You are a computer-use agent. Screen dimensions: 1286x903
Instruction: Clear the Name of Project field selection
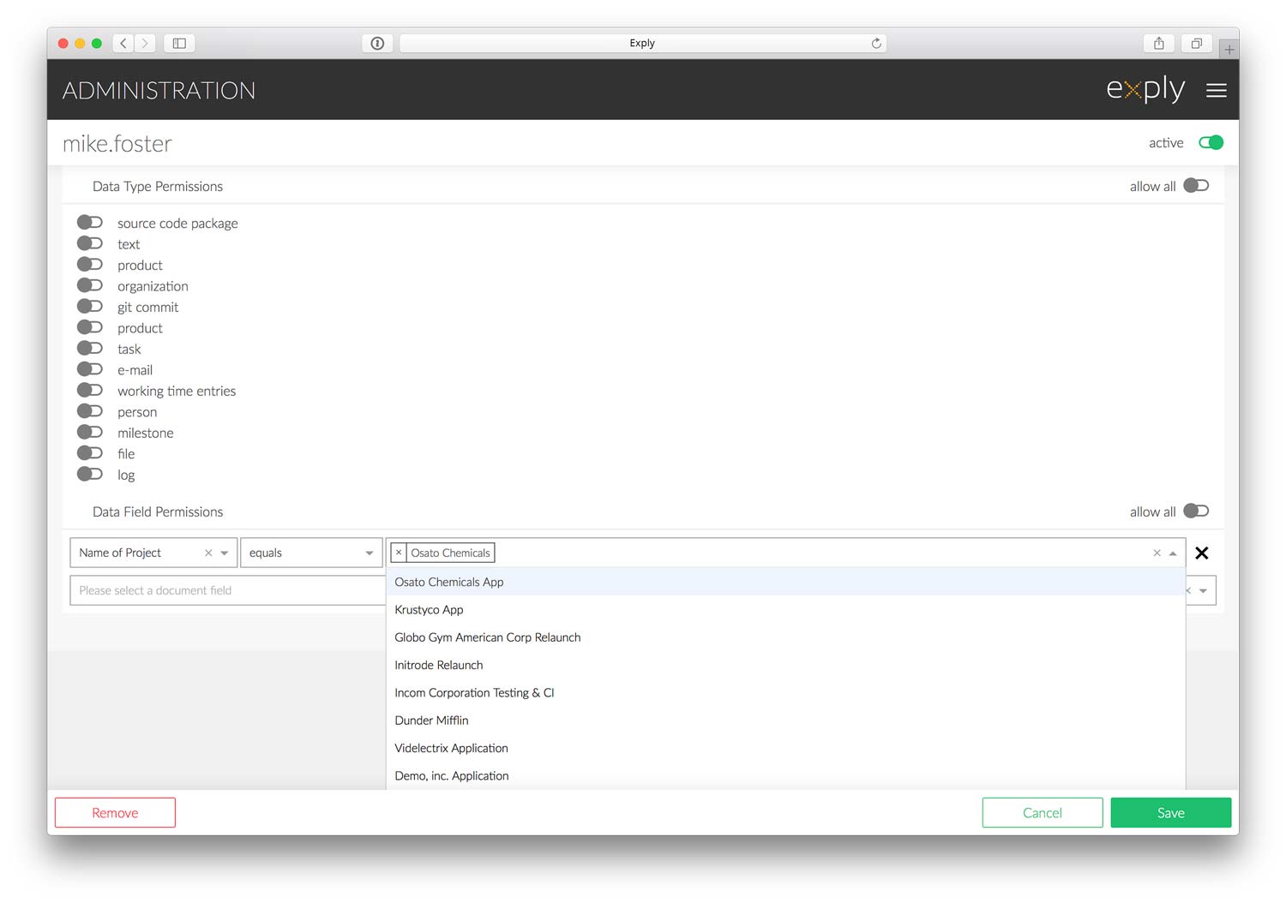pyautogui.click(x=208, y=553)
